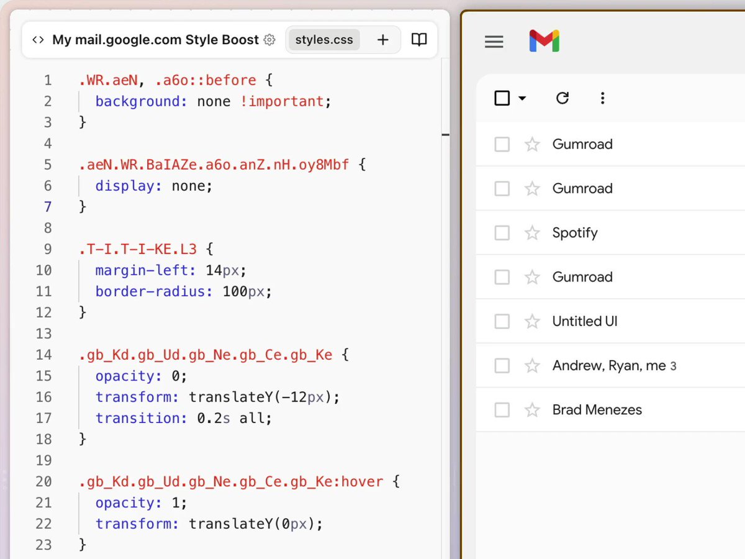
Task: Click the code editor scrollbar handle
Action: pyautogui.click(x=445, y=134)
